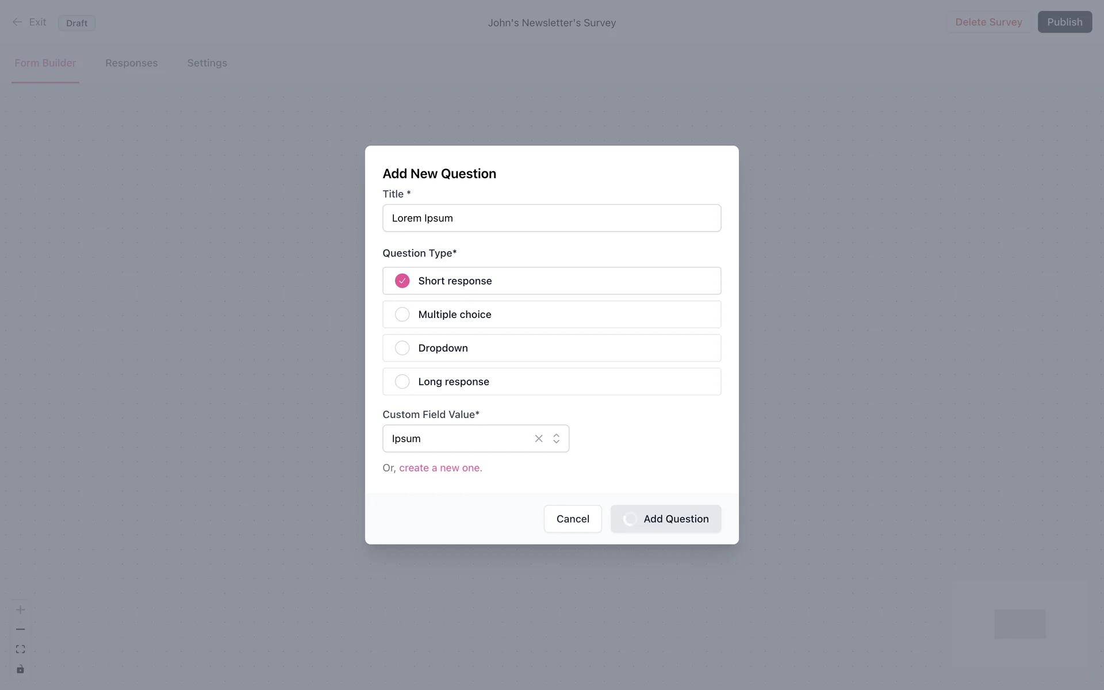The height and width of the screenshot is (690, 1104).
Task: Click the zoom in plus icon
Action: [20, 609]
